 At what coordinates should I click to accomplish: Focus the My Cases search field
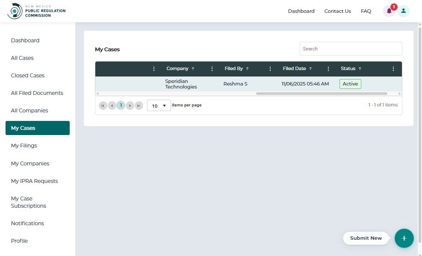coord(351,49)
